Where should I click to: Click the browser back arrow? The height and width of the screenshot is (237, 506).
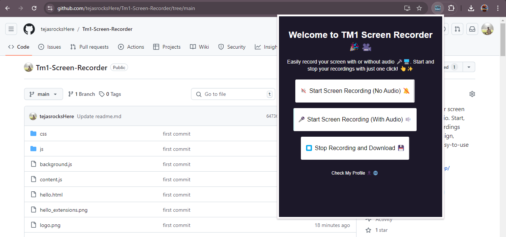point(7,8)
